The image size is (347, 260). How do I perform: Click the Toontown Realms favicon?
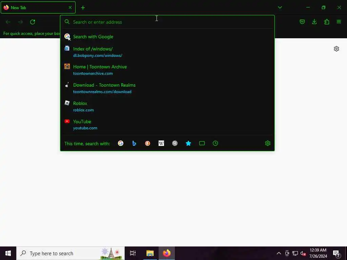[67, 85]
